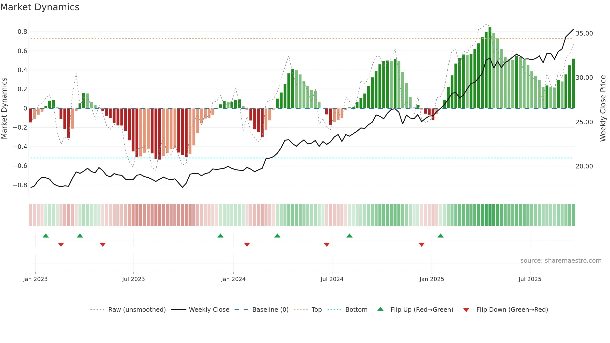Select the Flip Down marker just after Jan 2024
The image size is (610, 343).
247,245
